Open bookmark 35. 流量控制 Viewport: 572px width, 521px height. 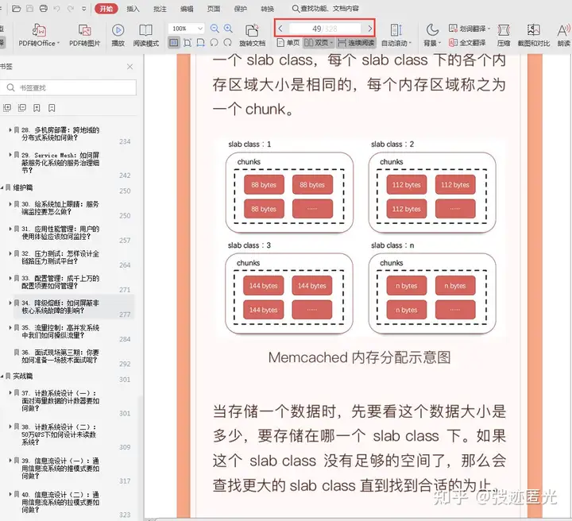tap(60, 331)
